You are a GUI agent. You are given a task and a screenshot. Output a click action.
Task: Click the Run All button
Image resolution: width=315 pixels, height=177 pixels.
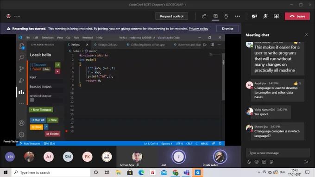point(38,120)
